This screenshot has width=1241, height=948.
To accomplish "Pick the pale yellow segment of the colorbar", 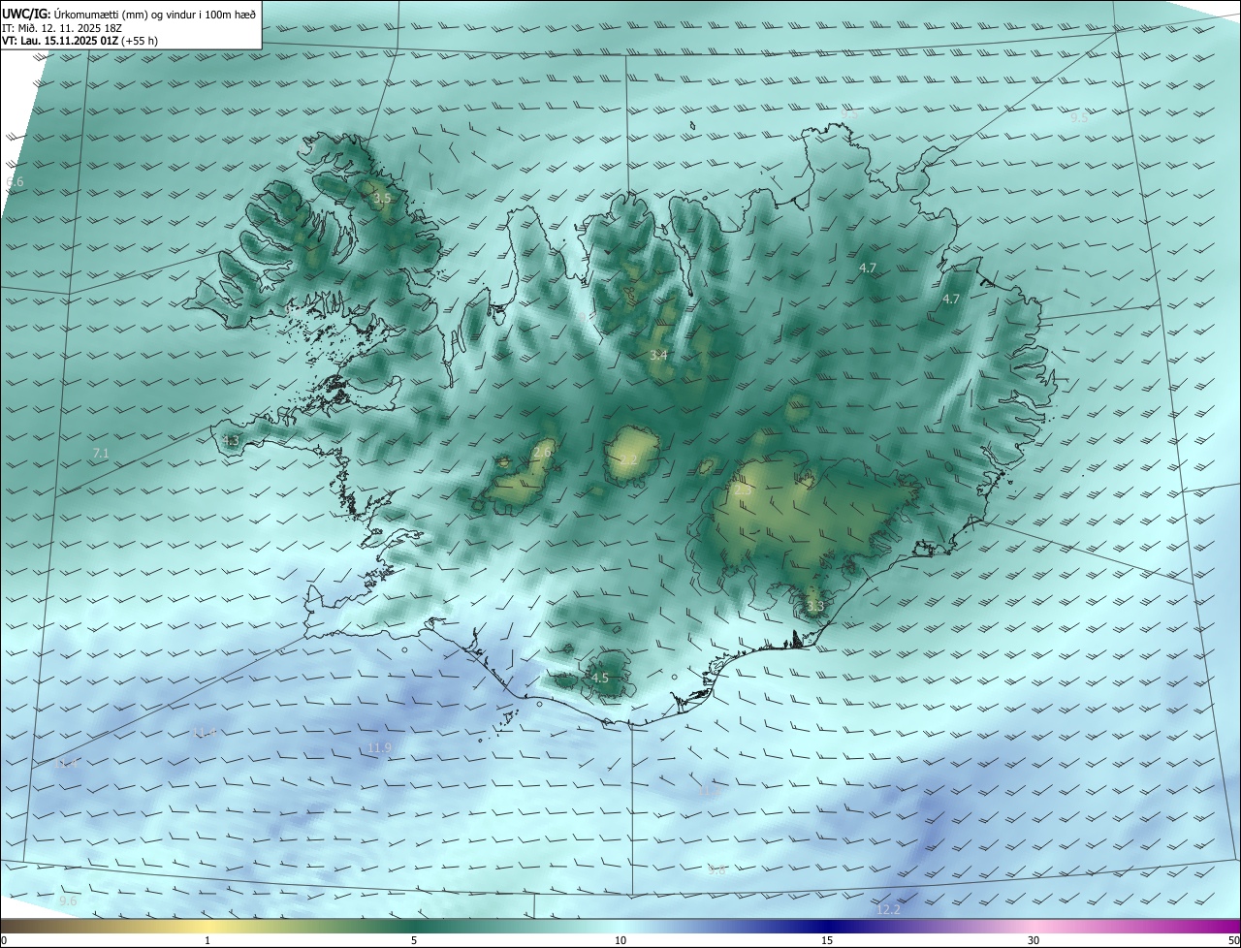I will [207, 927].
